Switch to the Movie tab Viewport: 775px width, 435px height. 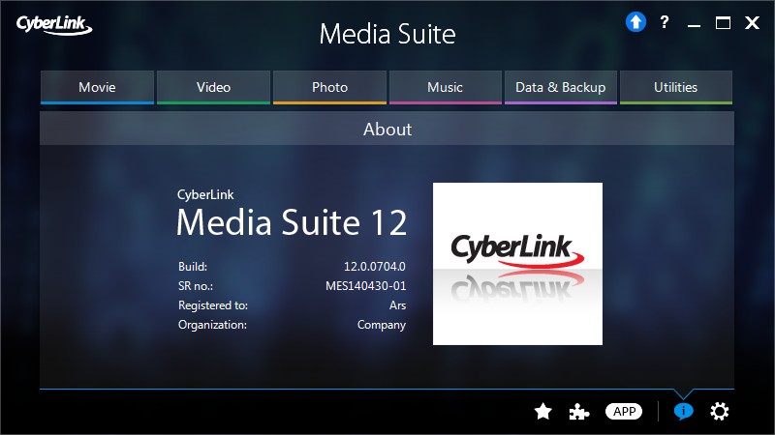[x=98, y=87]
